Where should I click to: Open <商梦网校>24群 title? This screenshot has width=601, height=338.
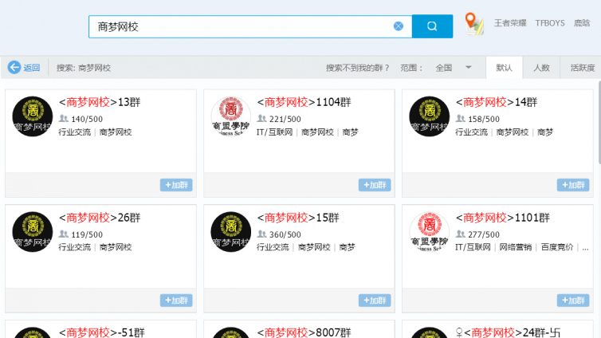tap(508, 332)
